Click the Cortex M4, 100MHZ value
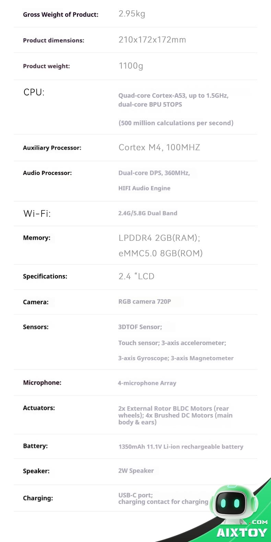 click(160, 148)
